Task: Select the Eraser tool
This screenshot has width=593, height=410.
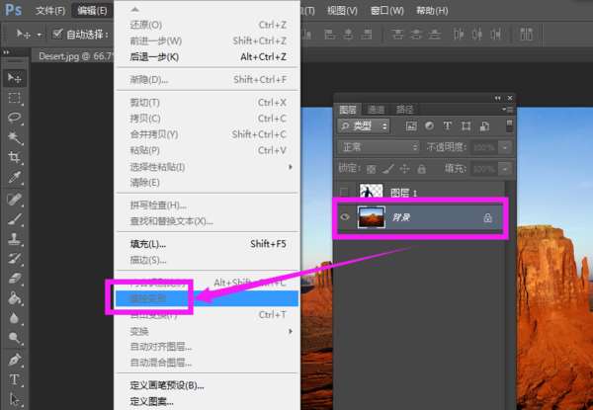Action: 15,279
